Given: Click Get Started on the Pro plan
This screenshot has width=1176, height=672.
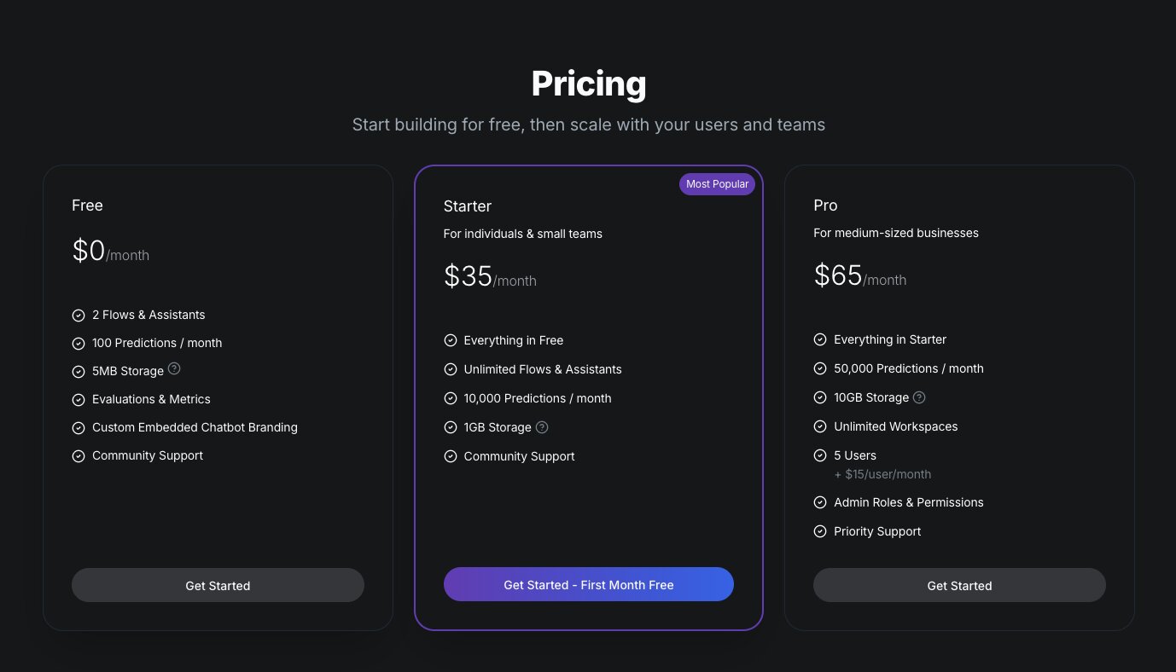Looking at the screenshot, I should pyautogui.click(x=959, y=585).
